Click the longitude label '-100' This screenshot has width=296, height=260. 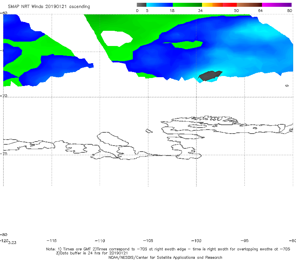point(196,240)
